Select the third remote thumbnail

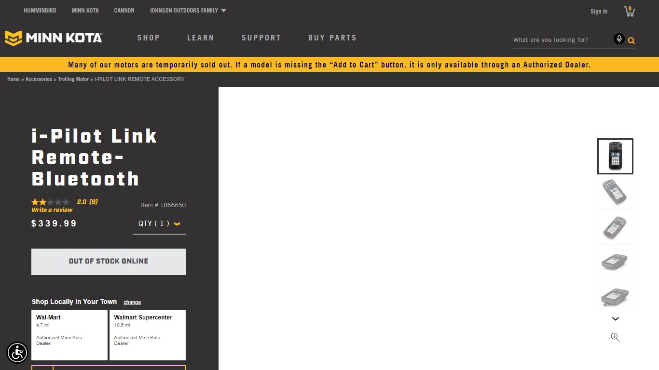pyautogui.click(x=615, y=227)
